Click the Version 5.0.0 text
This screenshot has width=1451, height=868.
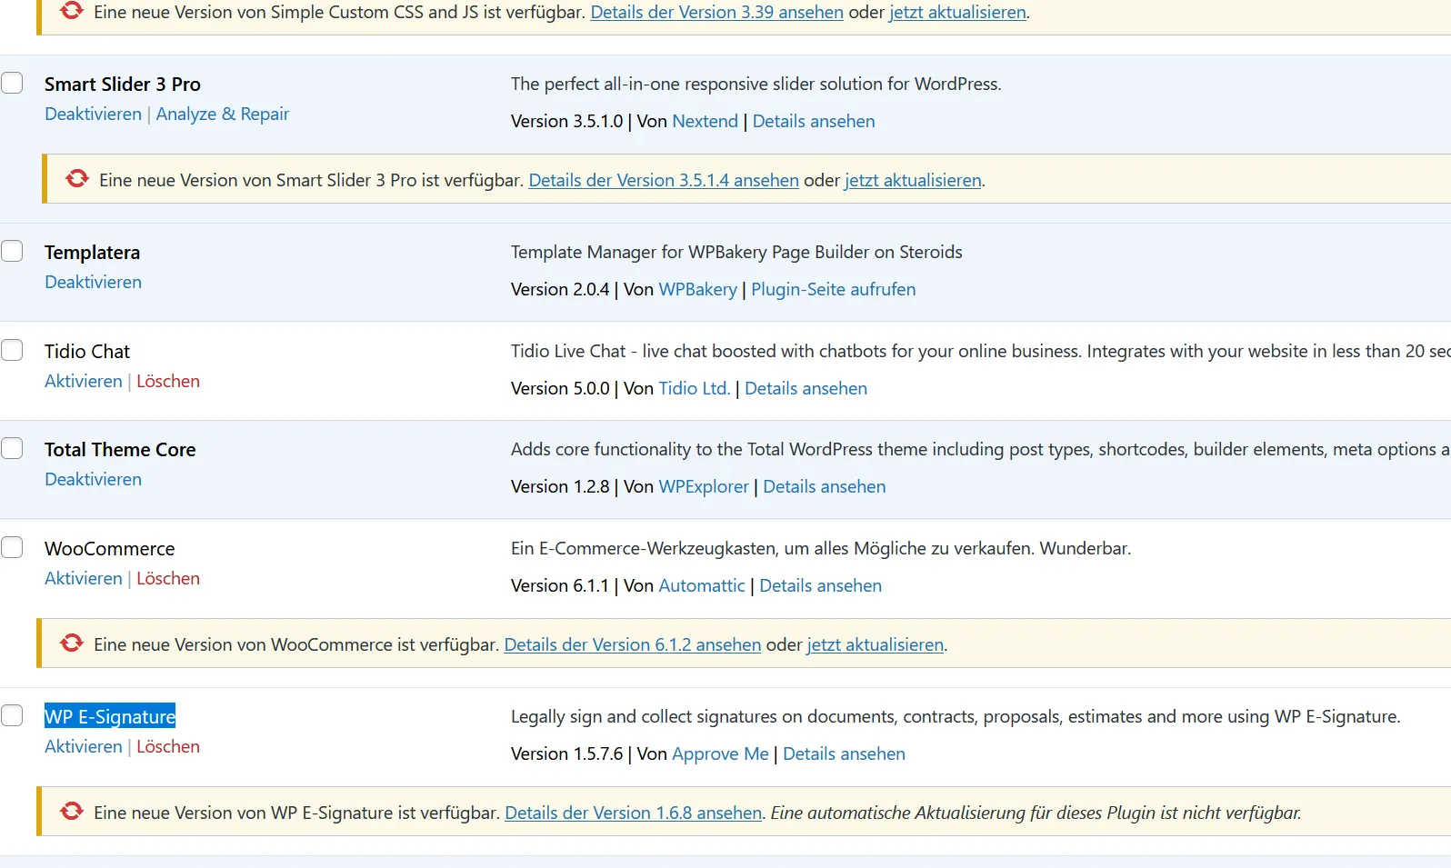(560, 388)
